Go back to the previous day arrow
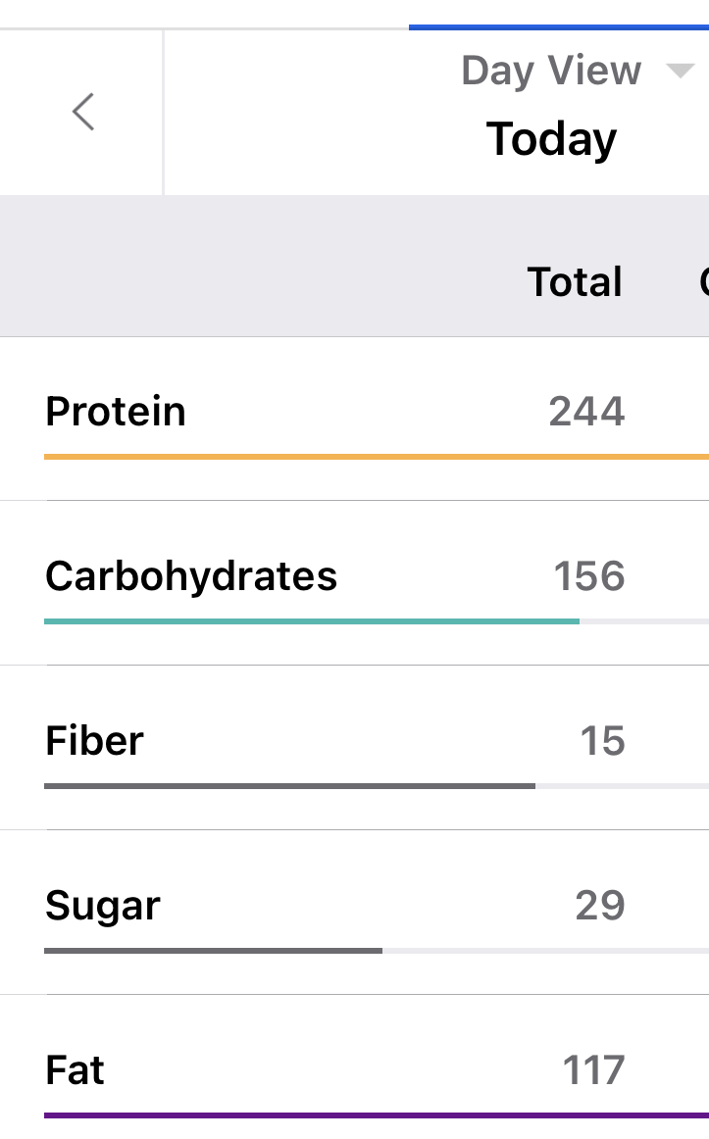This screenshot has height=1139, width=709. pos(83,112)
